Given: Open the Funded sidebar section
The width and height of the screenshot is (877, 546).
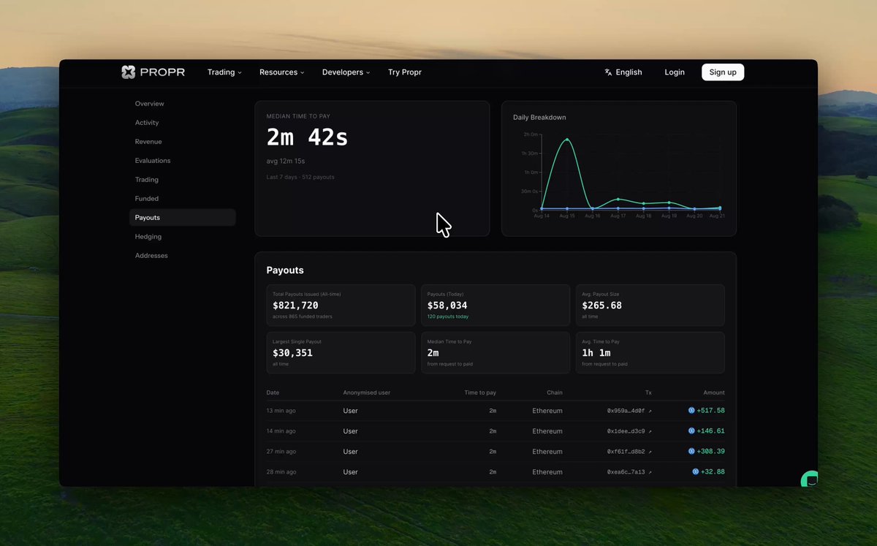Looking at the screenshot, I should click(x=183, y=199).
